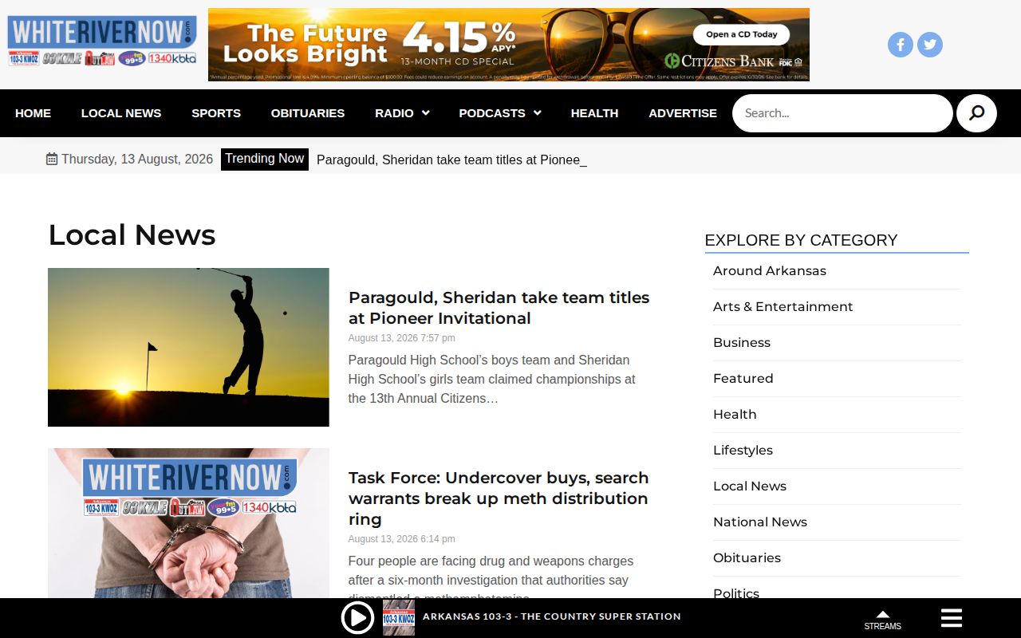Play the Arkansas 103-3 radio stream
The height and width of the screenshot is (638, 1021).
pyautogui.click(x=357, y=618)
